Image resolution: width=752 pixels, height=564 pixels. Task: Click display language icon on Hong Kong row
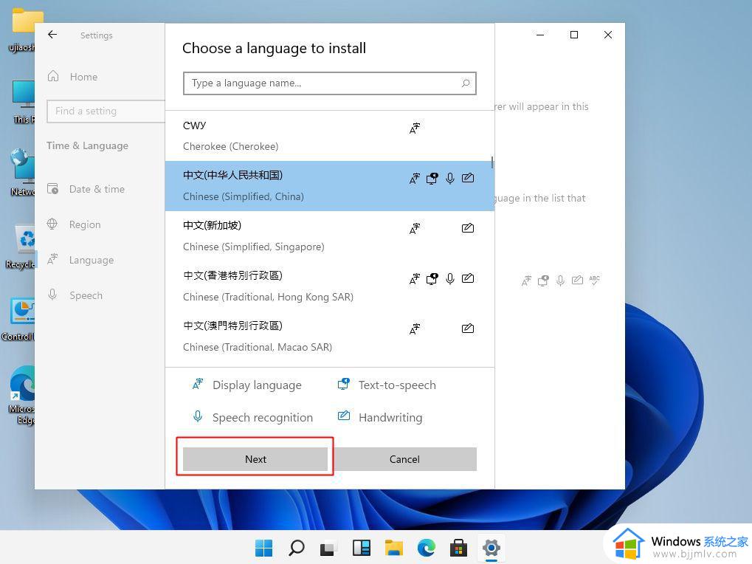415,278
